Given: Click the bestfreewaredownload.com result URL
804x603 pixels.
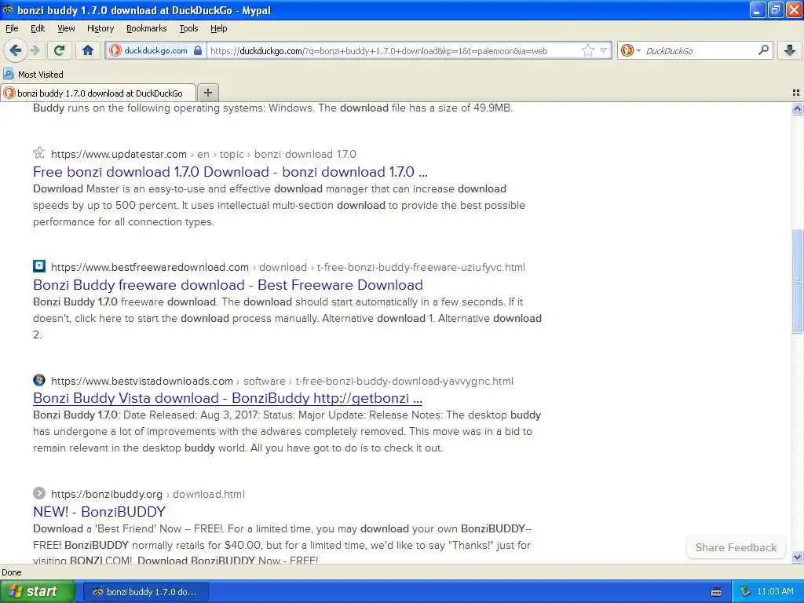Looking at the screenshot, I should tap(150, 267).
